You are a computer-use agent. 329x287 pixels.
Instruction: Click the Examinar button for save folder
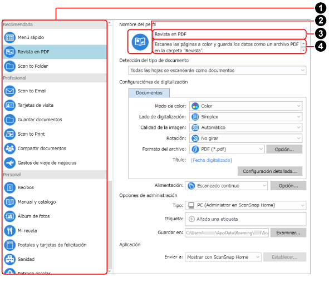[x=288, y=232]
